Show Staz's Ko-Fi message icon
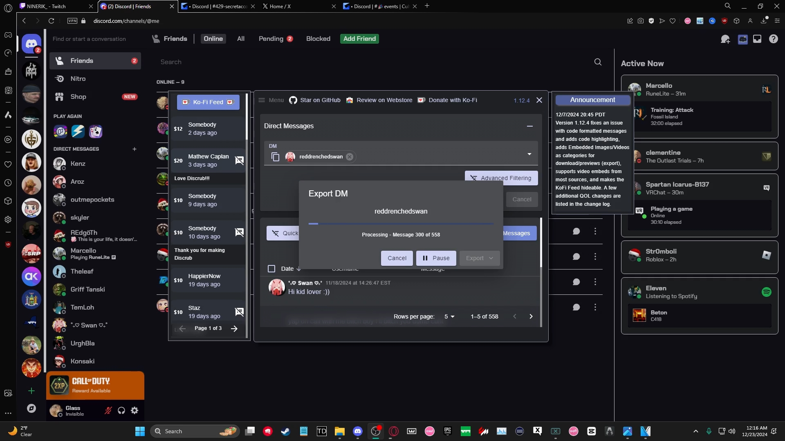This screenshot has height=441, width=785. (x=239, y=312)
